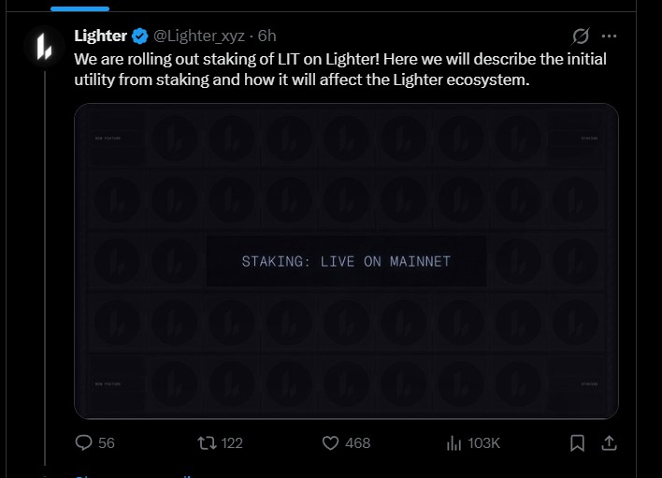Click the @Lighter_xyz handle
The width and height of the screenshot is (662, 478).
pyautogui.click(x=198, y=36)
